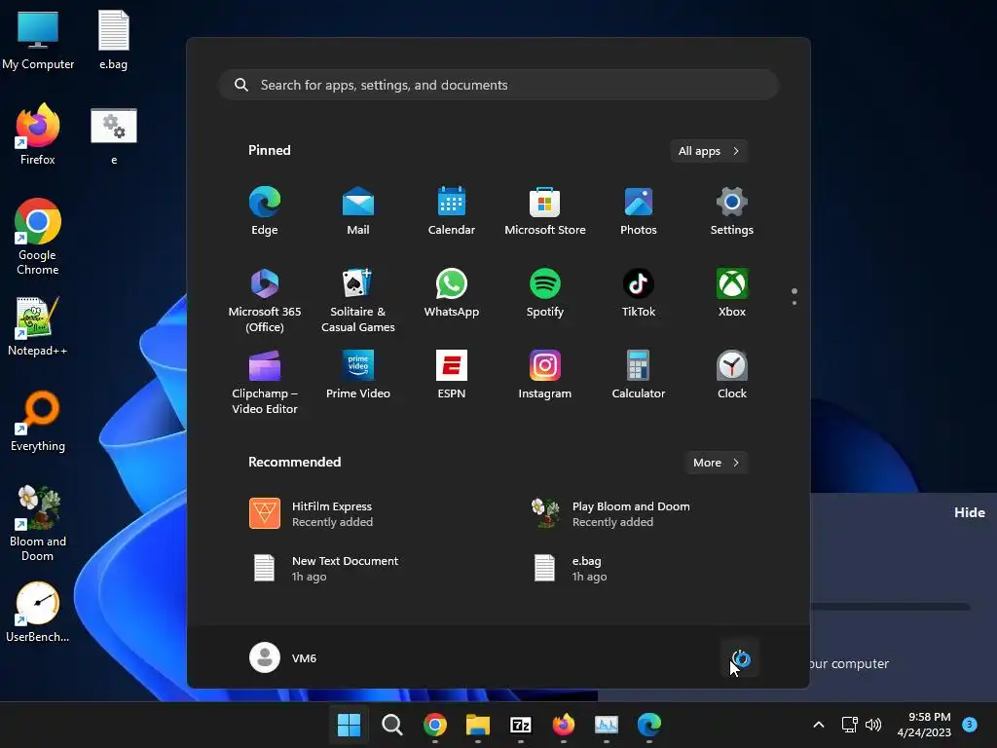Click the Start menu search box

coord(498,85)
